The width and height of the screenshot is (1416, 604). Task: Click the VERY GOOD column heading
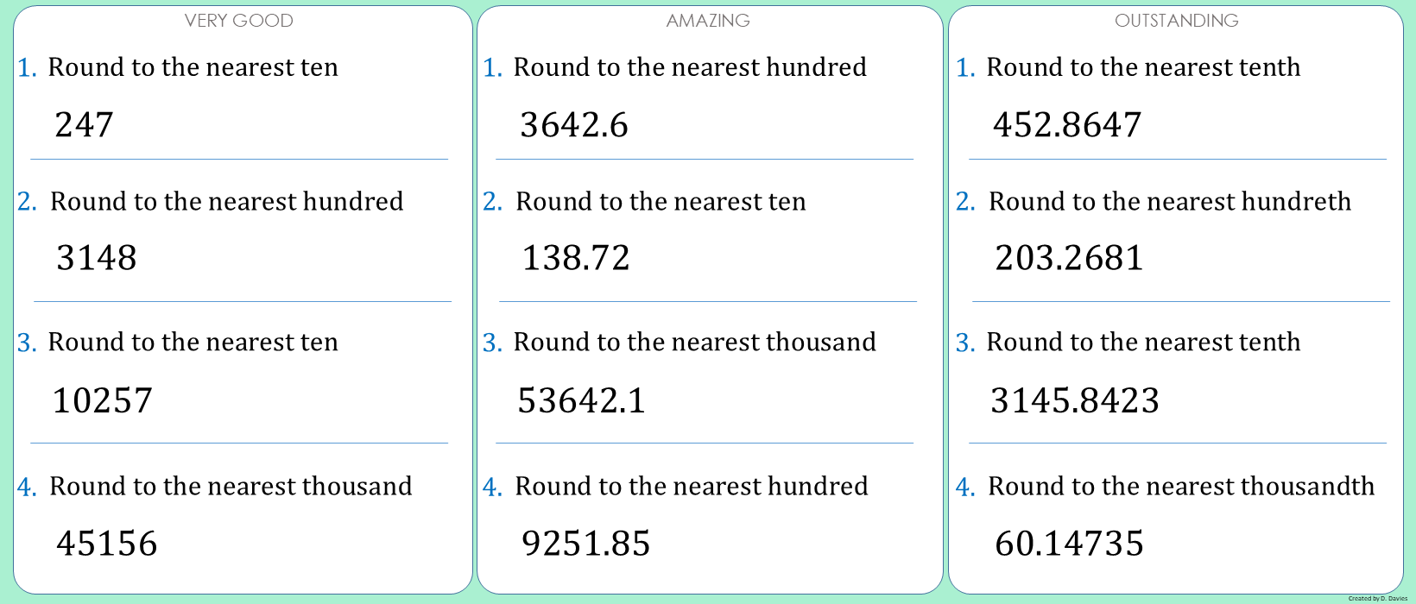click(238, 21)
